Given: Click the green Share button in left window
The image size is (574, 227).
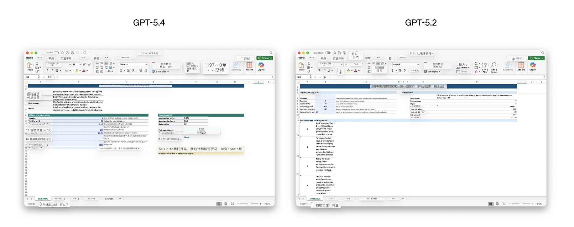Looking at the screenshot, I should coord(265,58).
